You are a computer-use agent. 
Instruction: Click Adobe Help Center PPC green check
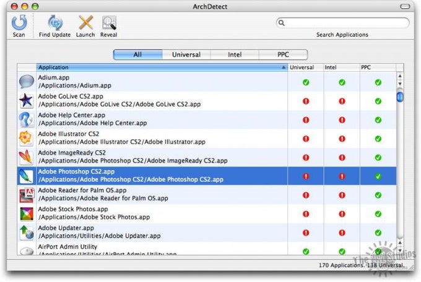pos(378,120)
